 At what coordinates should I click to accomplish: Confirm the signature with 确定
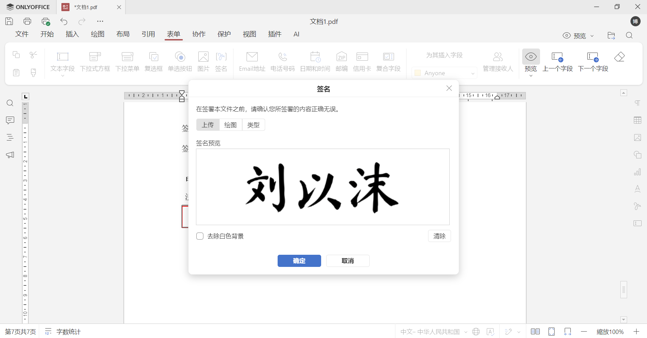tap(299, 260)
